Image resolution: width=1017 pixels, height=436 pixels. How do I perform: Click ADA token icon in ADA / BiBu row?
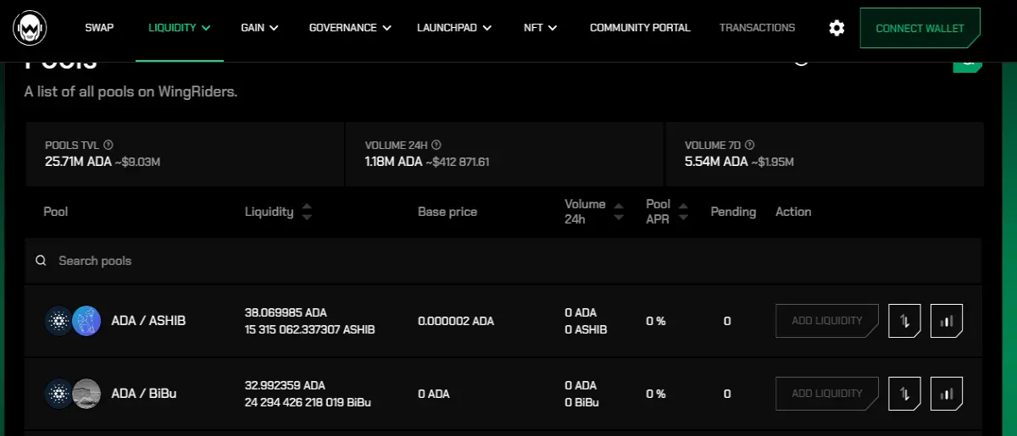(x=59, y=393)
